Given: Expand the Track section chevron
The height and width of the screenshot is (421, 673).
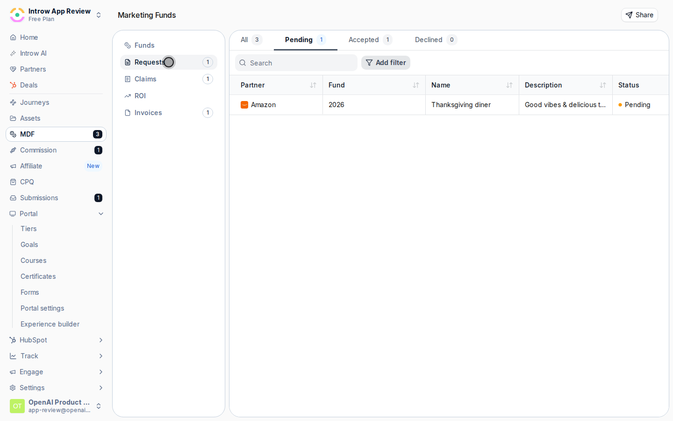Looking at the screenshot, I should (101, 356).
